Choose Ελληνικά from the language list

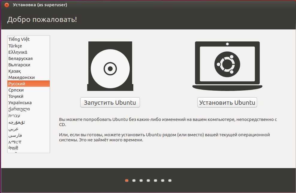pos(28,52)
